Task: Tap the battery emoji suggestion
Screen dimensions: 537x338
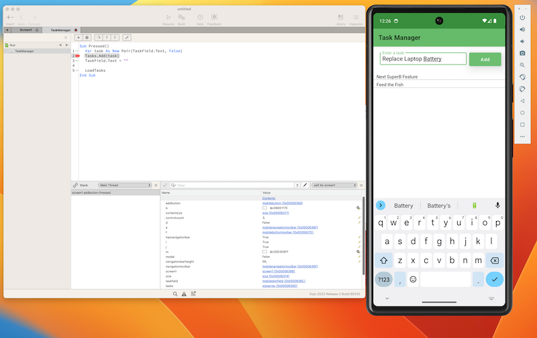Action: pyautogui.click(x=475, y=206)
